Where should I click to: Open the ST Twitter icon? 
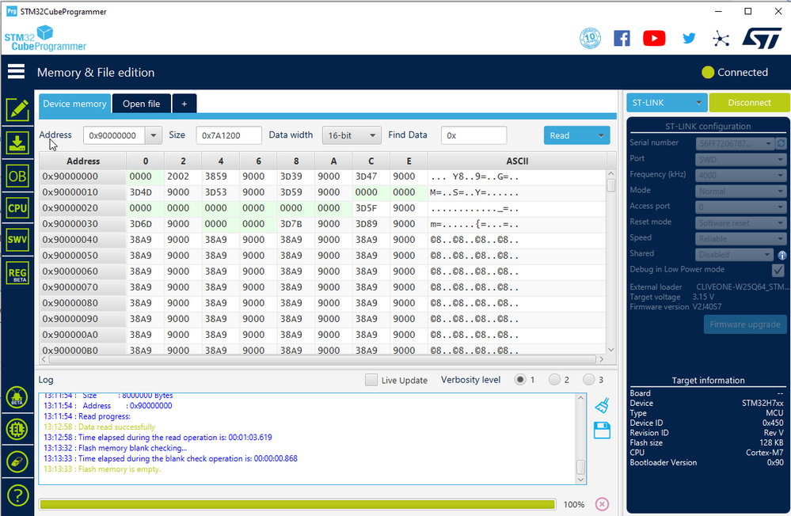pos(689,38)
